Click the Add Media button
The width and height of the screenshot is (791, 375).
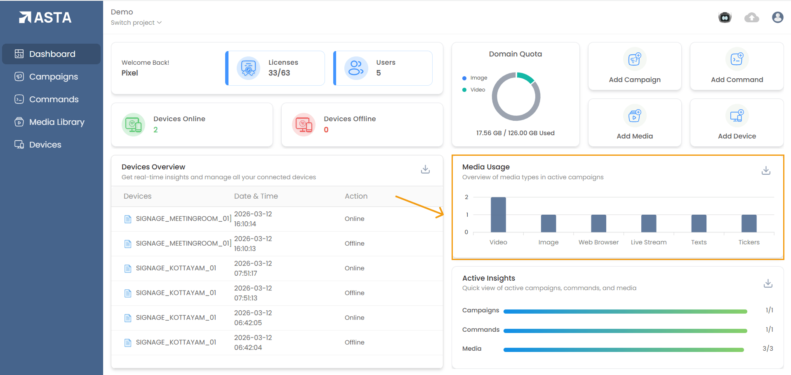click(634, 123)
